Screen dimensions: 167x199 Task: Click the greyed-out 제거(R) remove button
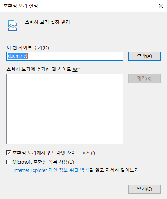click(144, 79)
